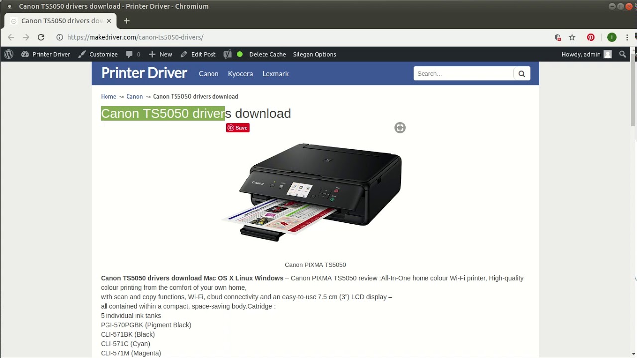
Task: Select the Canon TS5050 drivers browser tab
Action: pos(61,21)
